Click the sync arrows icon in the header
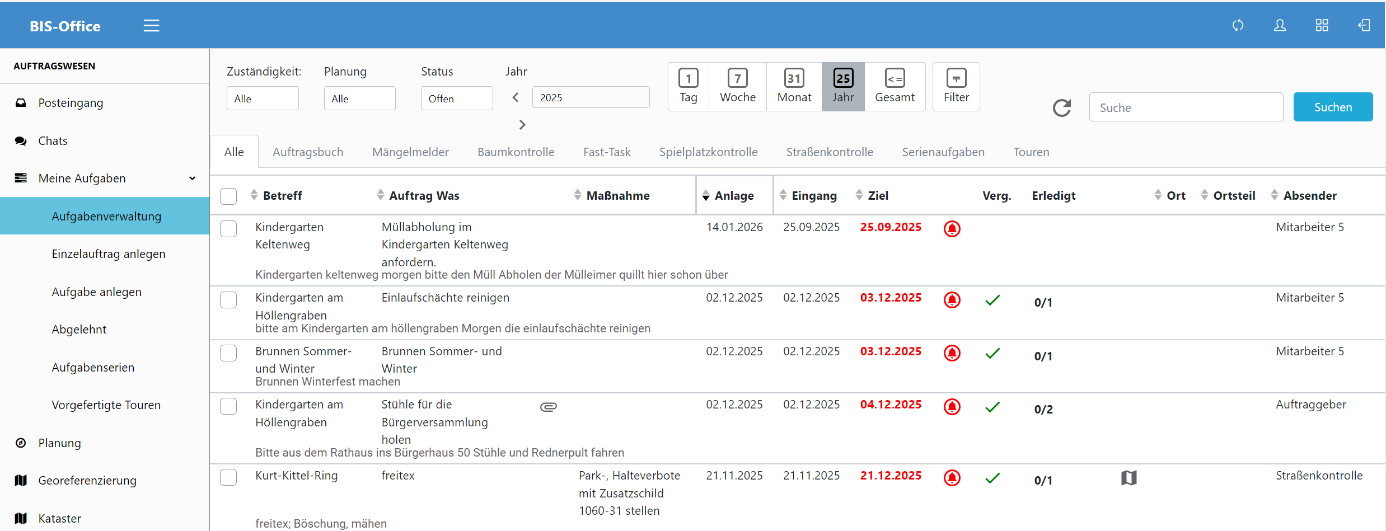 pyautogui.click(x=1238, y=25)
